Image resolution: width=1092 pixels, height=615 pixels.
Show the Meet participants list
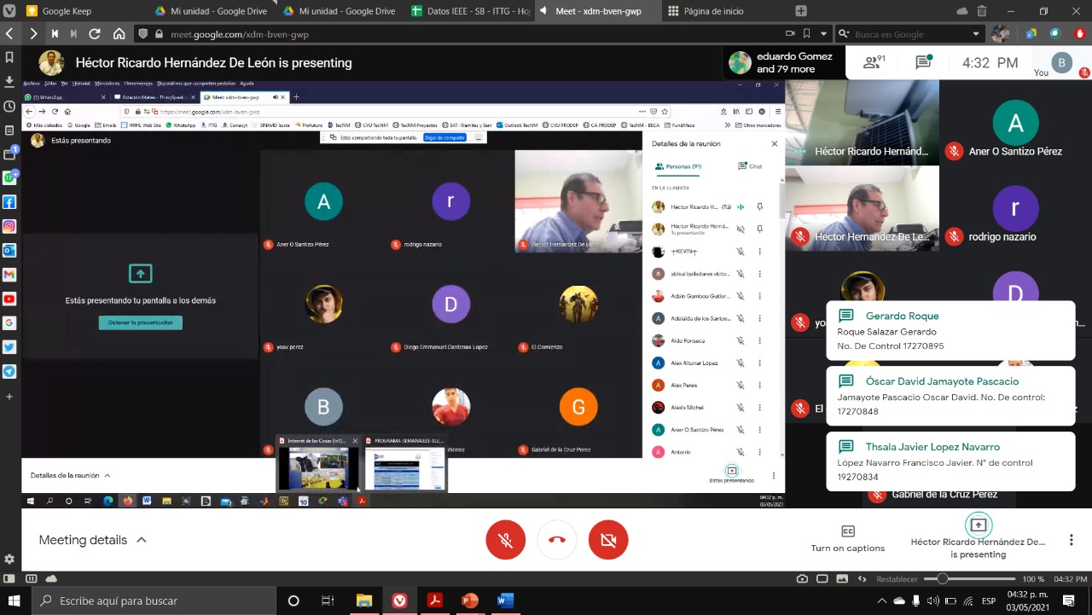(874, 62)
